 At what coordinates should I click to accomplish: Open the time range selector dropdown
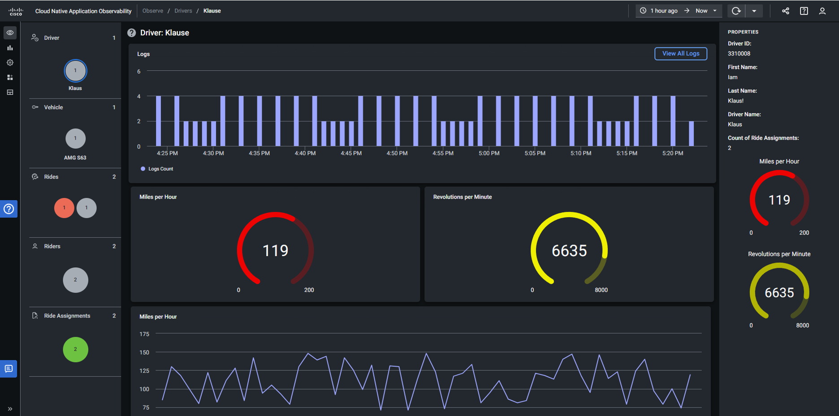pyautogui.click(x=679, y=11)
